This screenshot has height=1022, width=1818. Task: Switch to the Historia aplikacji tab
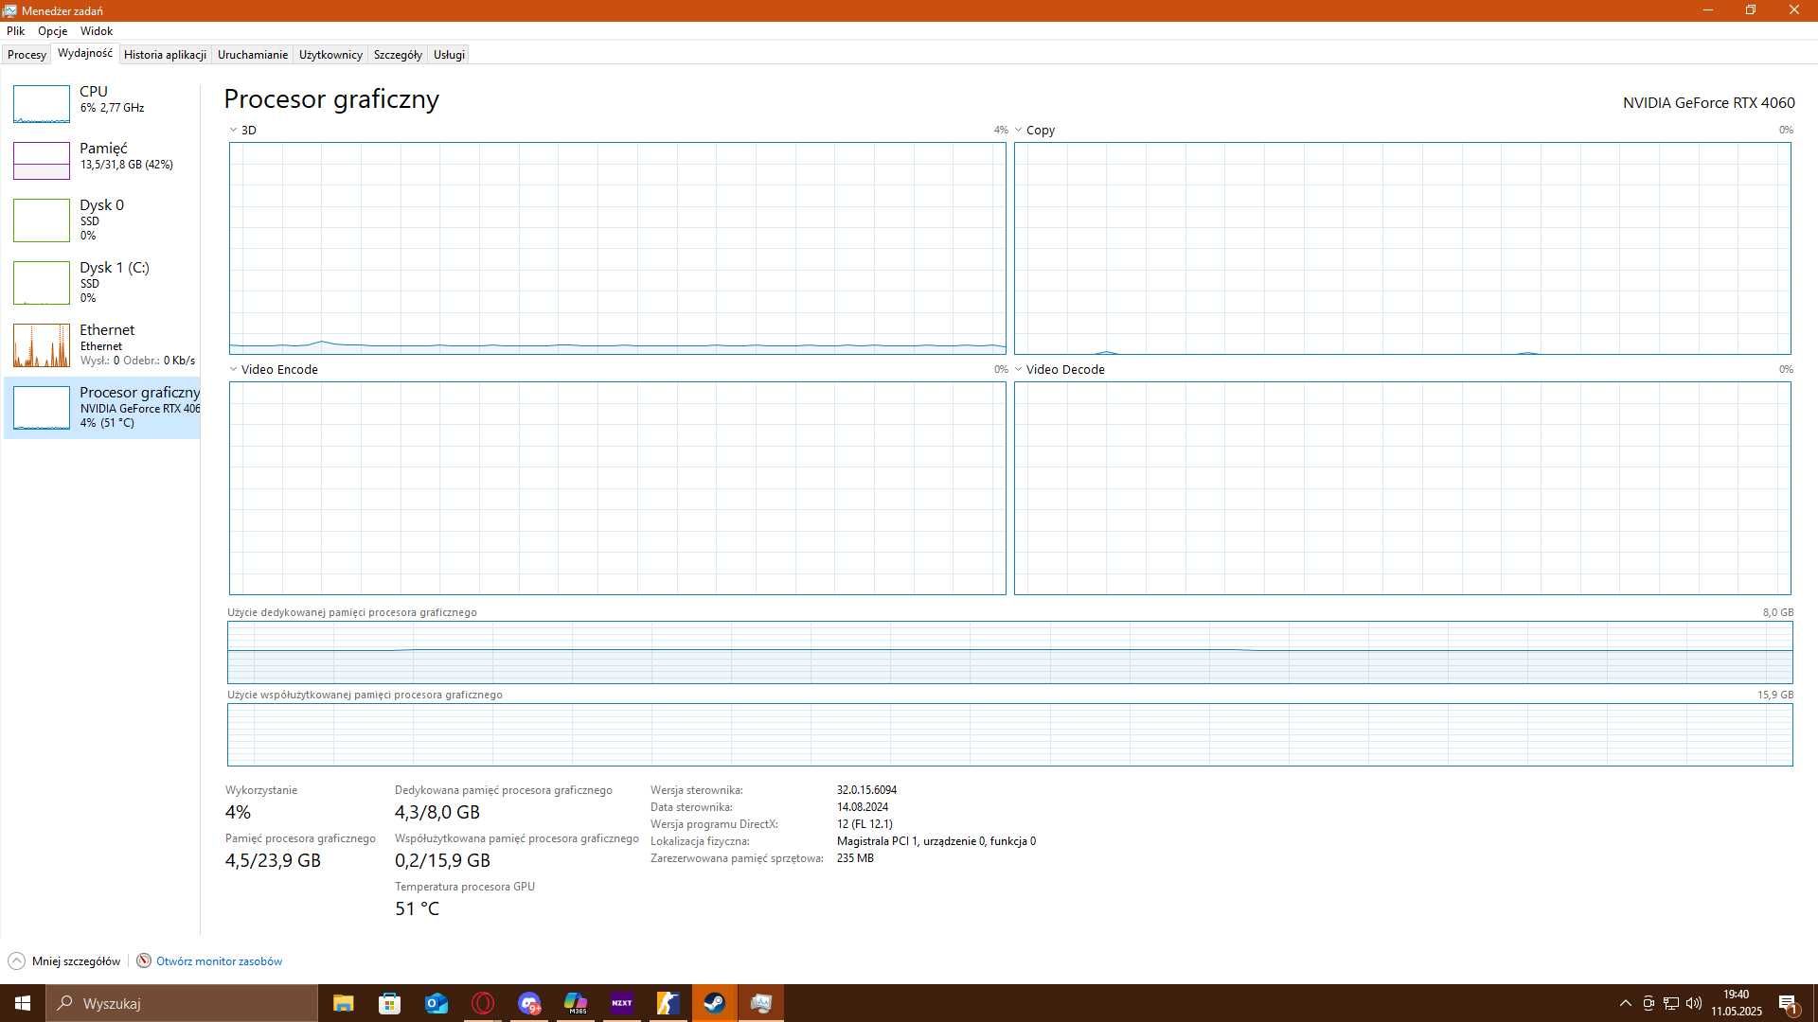coord(165,55)
